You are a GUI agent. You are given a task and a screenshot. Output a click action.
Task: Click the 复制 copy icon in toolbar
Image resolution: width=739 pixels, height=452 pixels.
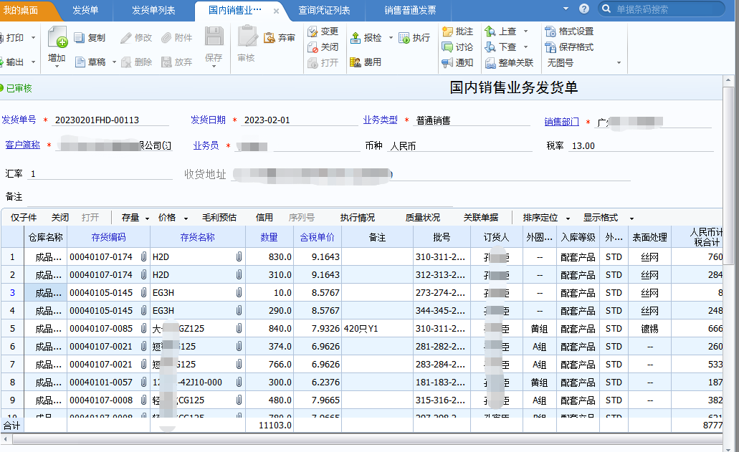(80, 38)
